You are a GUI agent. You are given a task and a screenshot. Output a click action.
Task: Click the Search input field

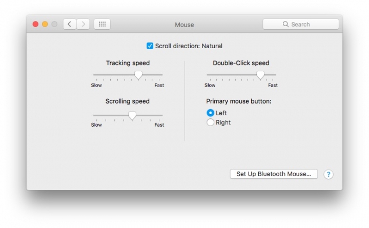click(301, 24)
